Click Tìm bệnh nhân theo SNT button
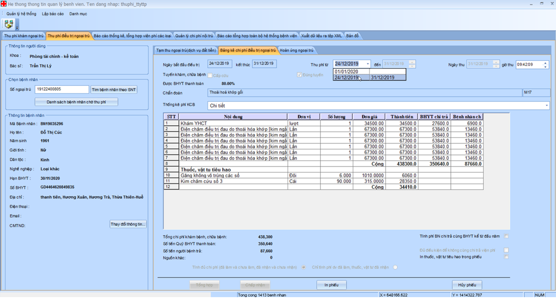 click(114, 89)
